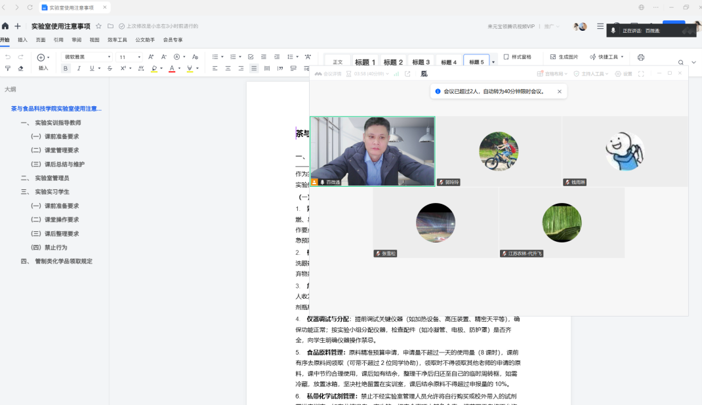Open the 审阅 ribbon tab

point(77,40)
